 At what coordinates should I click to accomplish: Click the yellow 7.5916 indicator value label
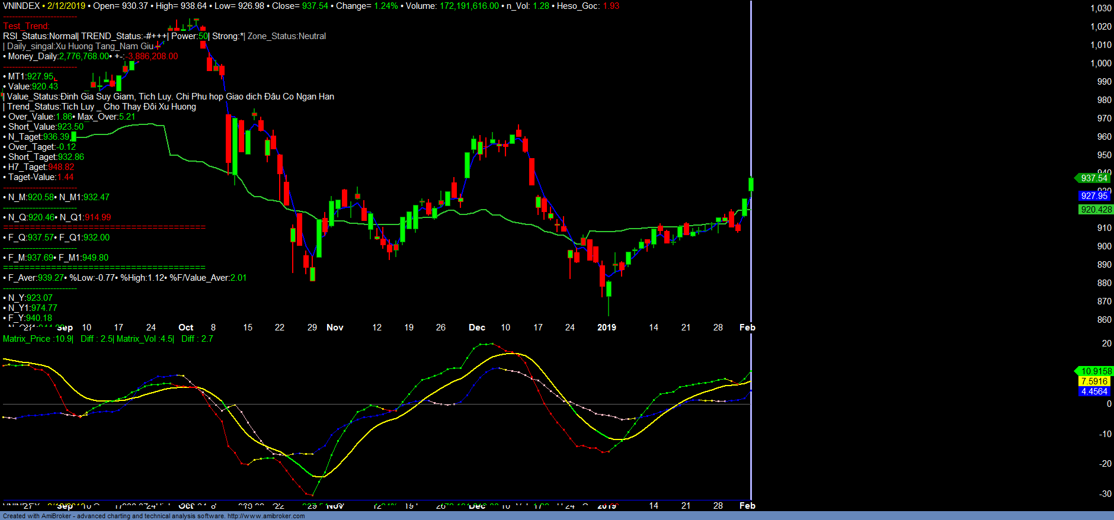[1094, 381]
